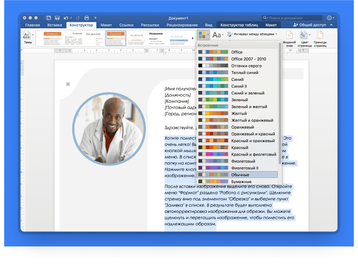Image resolution: width=358 pixels, height=264 pixels.
Task: Click the table move handle
Action: [x=68, y=84]
